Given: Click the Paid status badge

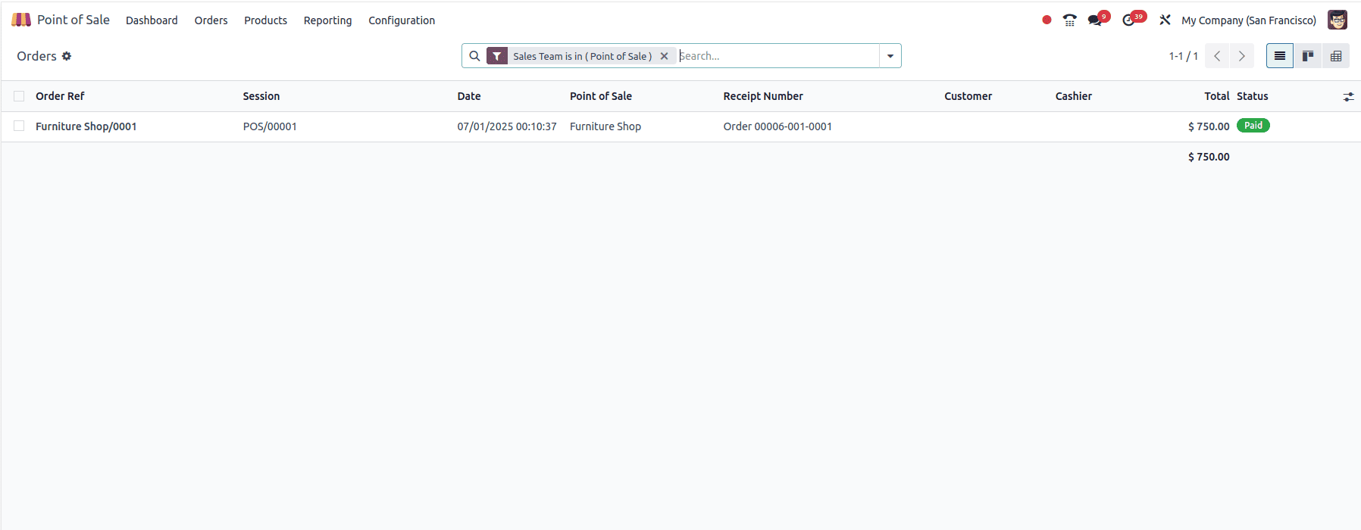Looking at the screenshot, I should click(x=1253, y=126).
